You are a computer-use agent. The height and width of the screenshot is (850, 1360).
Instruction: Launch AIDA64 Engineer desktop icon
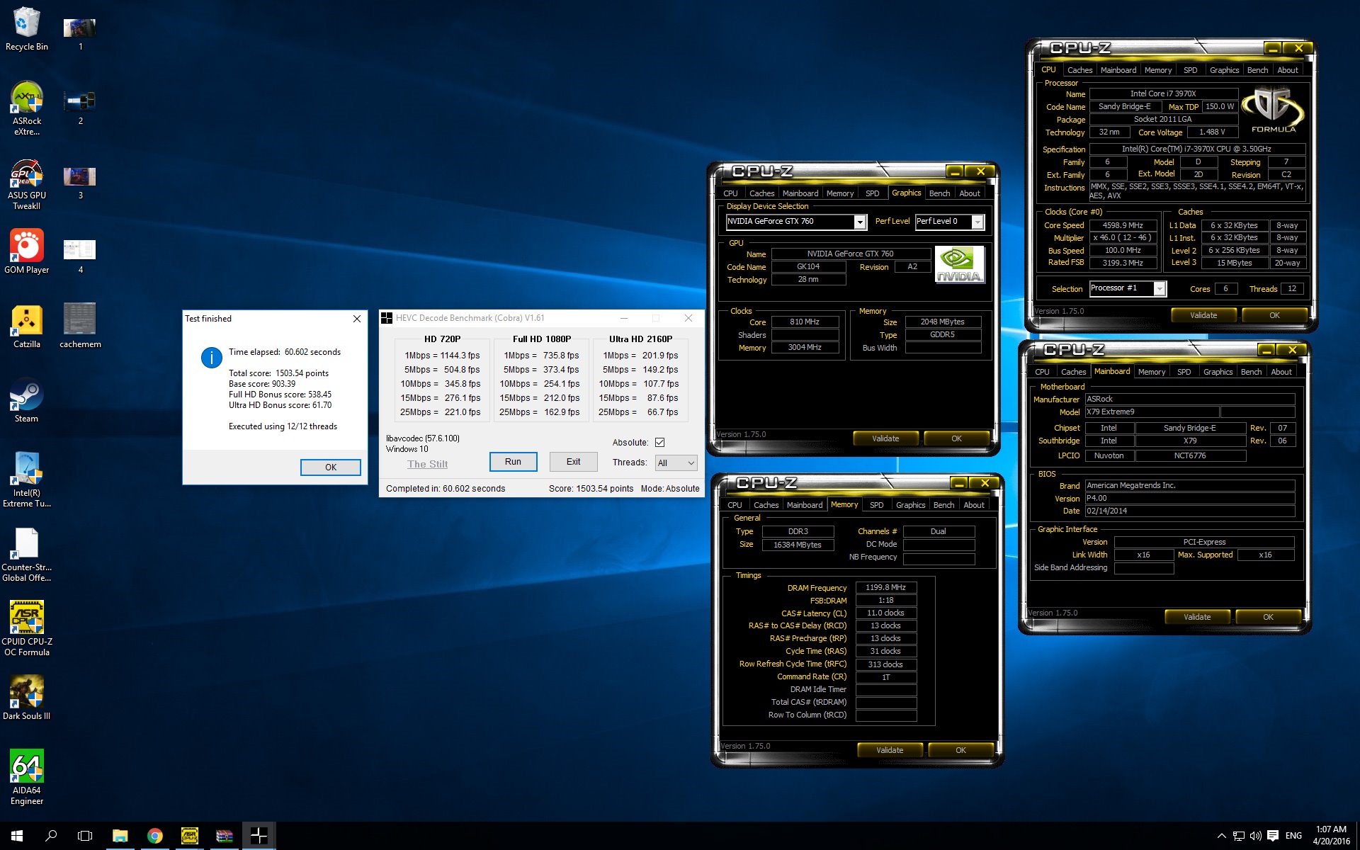coord(27,777)
